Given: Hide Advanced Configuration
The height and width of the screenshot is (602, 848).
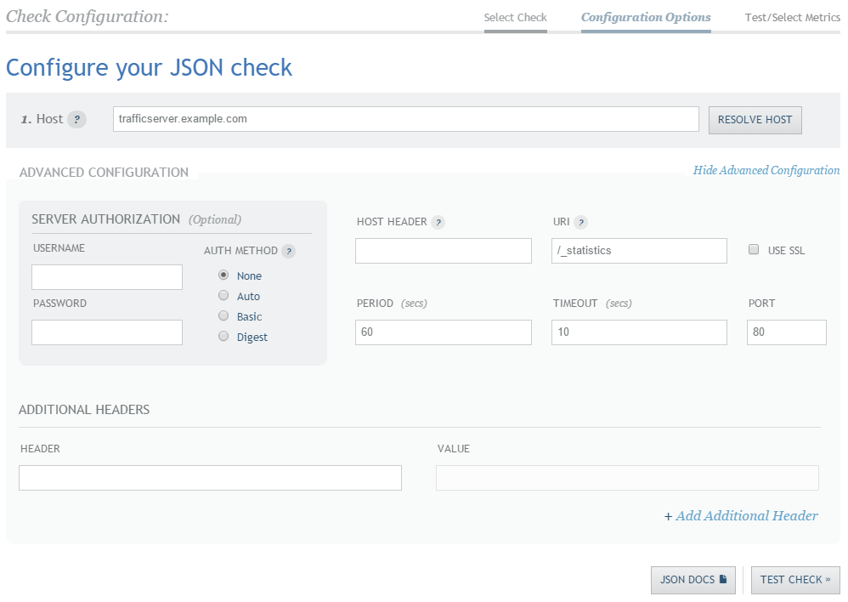Looking at the screenshot, I should pos(767,170).
